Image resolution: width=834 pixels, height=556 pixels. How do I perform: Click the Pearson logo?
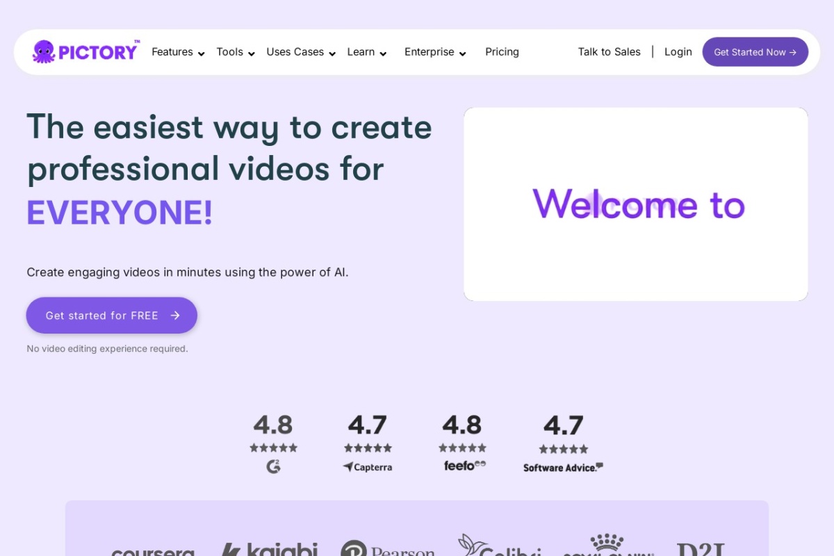388,550
